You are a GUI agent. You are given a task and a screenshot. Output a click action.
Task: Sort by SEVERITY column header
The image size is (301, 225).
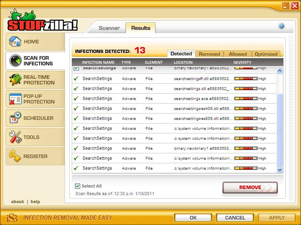242,63
